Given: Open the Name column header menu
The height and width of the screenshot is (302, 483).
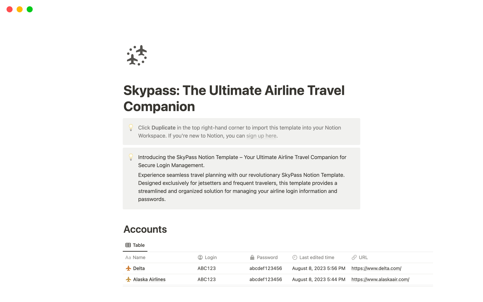Looking at the screenshot, I should pyautogui.click(x=139, y=257).
